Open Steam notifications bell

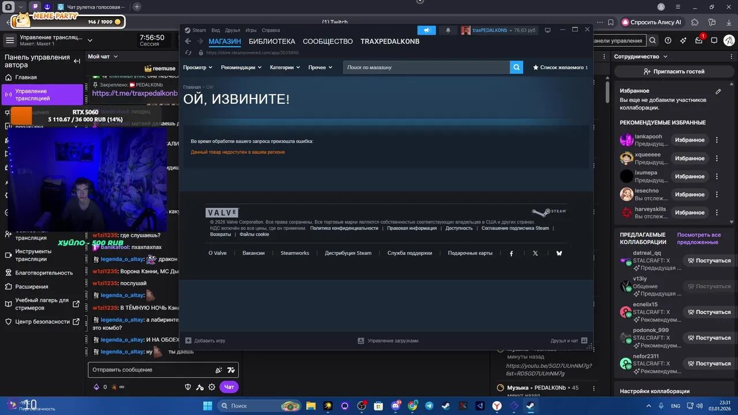point(448,30)
